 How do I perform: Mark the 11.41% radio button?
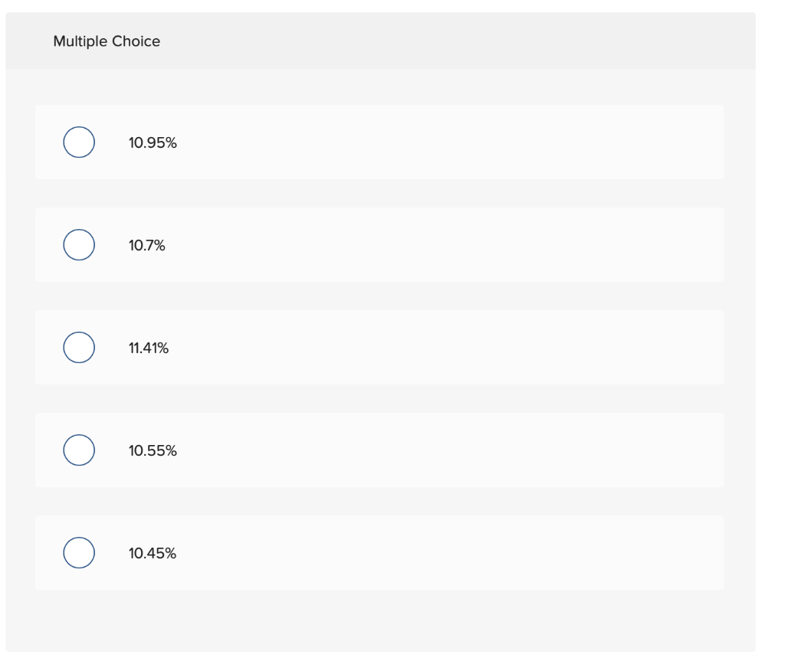79,348
